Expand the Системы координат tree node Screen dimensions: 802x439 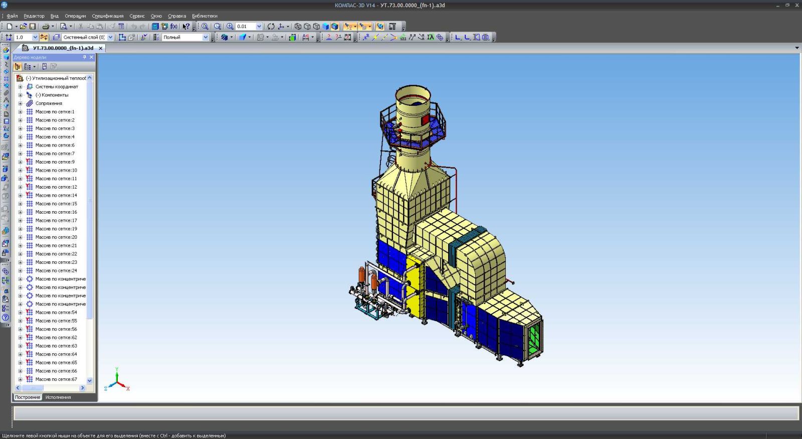[x=21, y=87]
